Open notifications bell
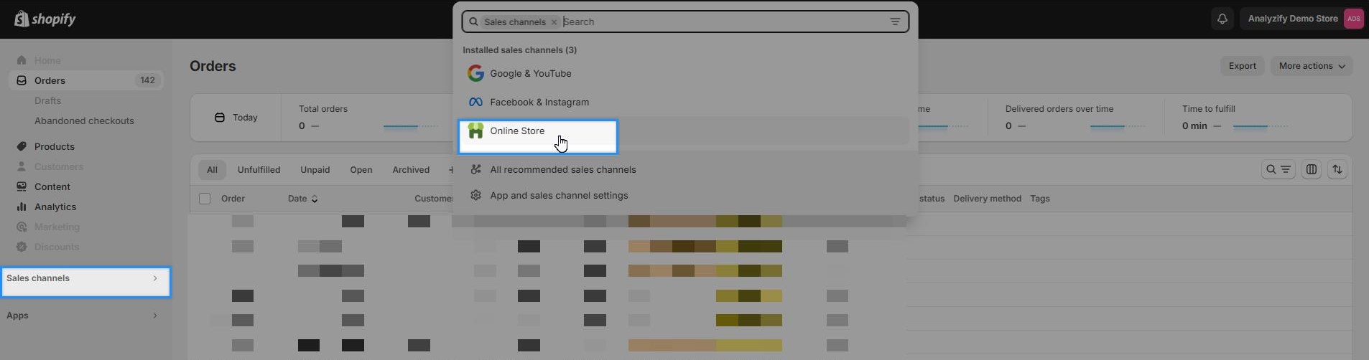Image resolution: width=1369 pixels, height=360 pixels. 1222,19
